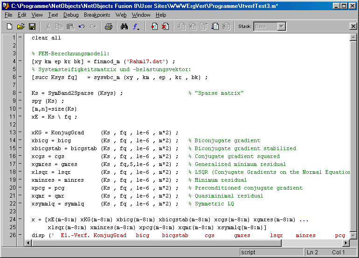359x258 pixels.
Task: Click the Step In debug icon
Action: pyautogui.click(x=193, y=26)
